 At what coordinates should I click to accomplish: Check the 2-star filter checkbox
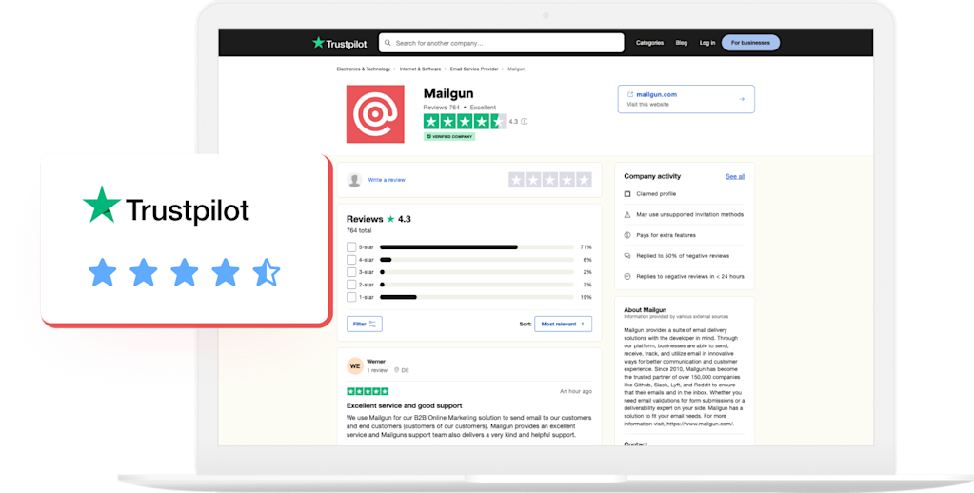351,285
